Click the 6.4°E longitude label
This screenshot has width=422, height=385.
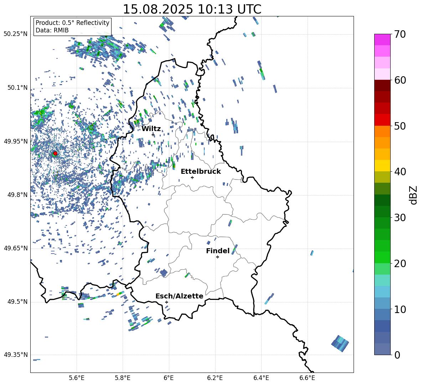tap(261, 378)
